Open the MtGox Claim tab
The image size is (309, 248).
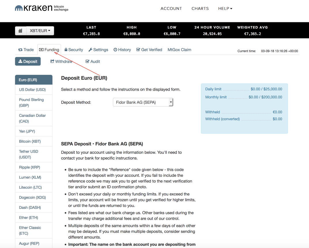pos(179,50)
